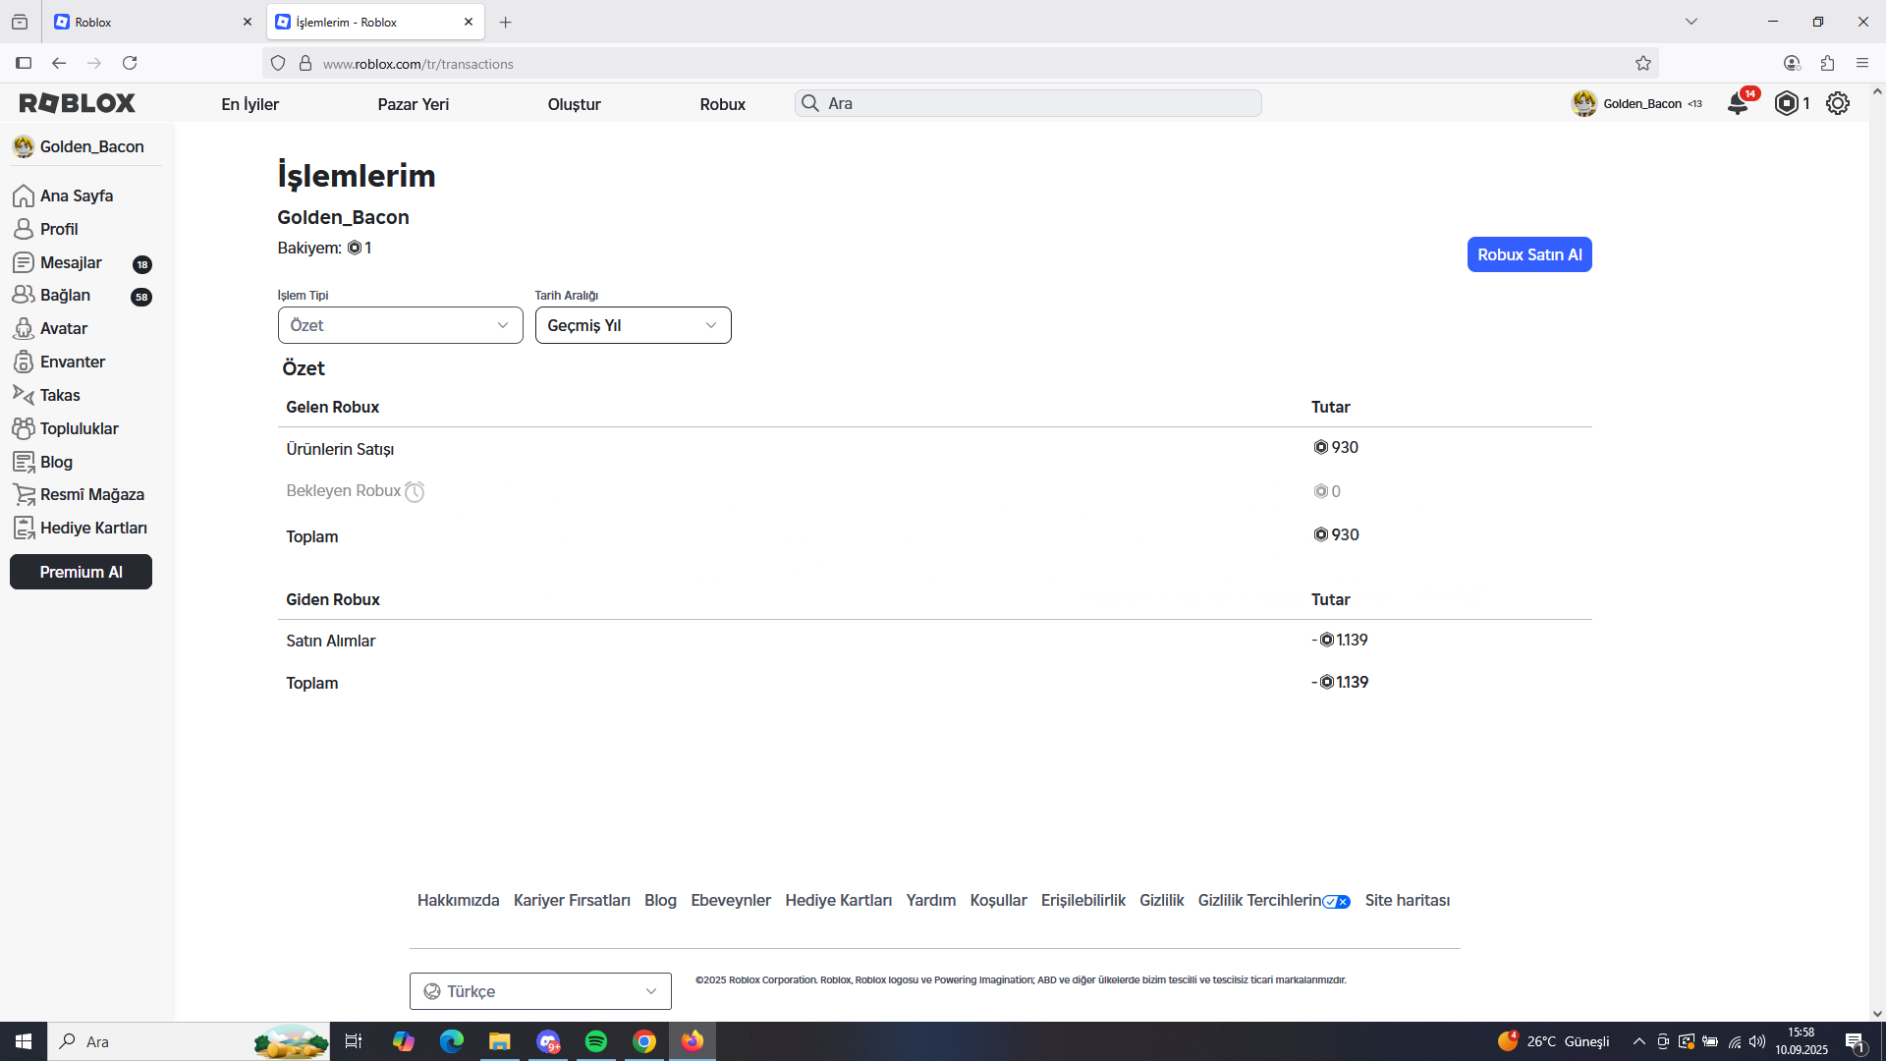Open the Gizlilik footer link
This screenshot has height=1061, width=1886.
pyautogui.click(x=1162, y=900)
